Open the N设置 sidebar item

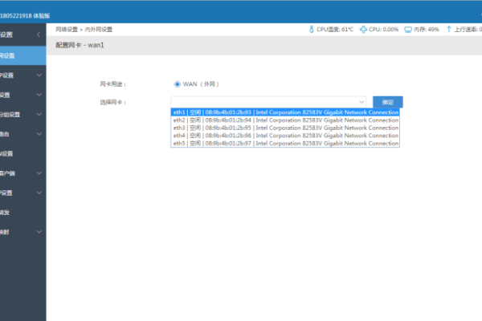(23, 153)
